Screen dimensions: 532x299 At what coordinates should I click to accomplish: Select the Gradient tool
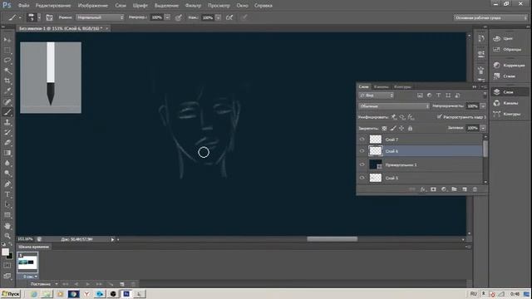pyautogui.click(x=7, y=153)
